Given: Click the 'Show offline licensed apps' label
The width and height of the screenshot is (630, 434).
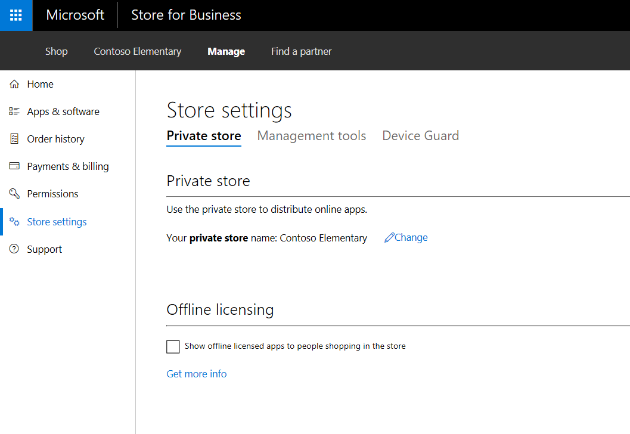Looking at the screenshot, I should click(295, 346).
